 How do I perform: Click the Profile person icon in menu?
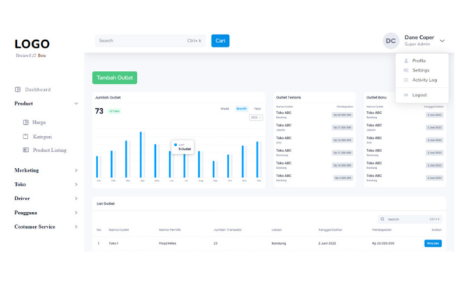(x=406, y=61)
